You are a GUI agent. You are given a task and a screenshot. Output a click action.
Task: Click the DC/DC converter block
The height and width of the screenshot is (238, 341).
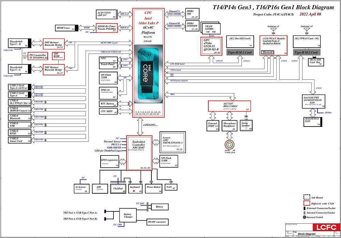pyautogui.click(x=158, y=222)
